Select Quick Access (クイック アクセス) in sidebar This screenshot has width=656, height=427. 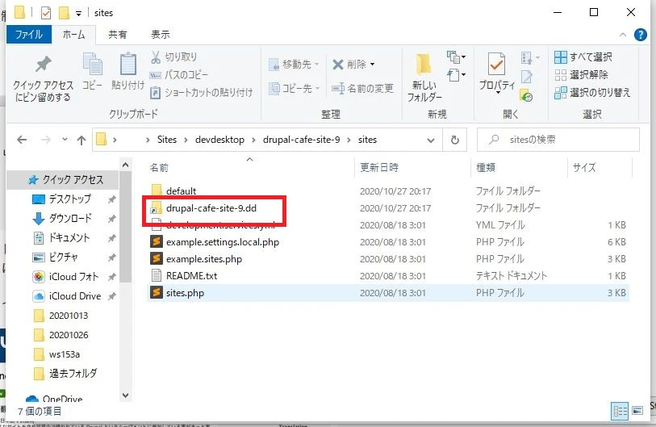pyautogui.click(x=64, y=180)
